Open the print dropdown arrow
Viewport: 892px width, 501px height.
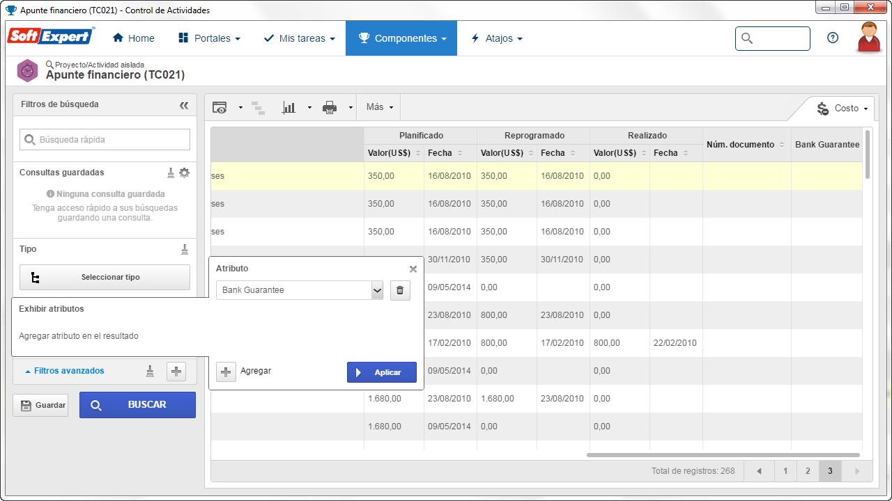pos(351,108)
